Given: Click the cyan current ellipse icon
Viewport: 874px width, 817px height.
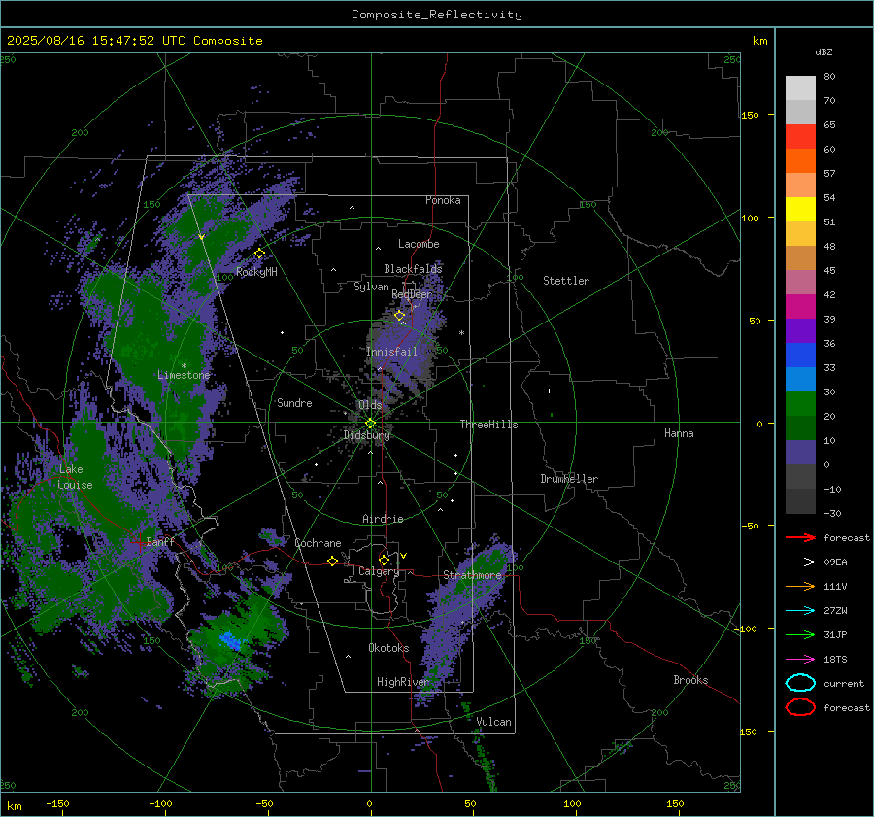Looking at the screenshot, I should [x=800, y=683].
